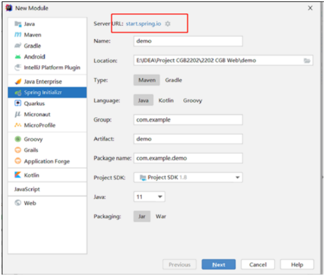
Task: Click into the Name field
Action: 188,41
